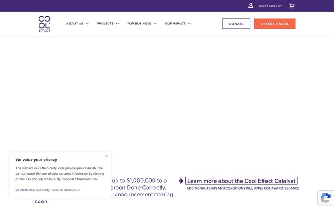Open the For Business menu
This screenshot has width=334, height=208.
point(139,24)
